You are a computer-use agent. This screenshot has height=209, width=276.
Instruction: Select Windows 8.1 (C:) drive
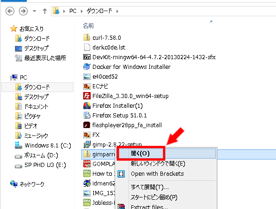coord(48,146)
